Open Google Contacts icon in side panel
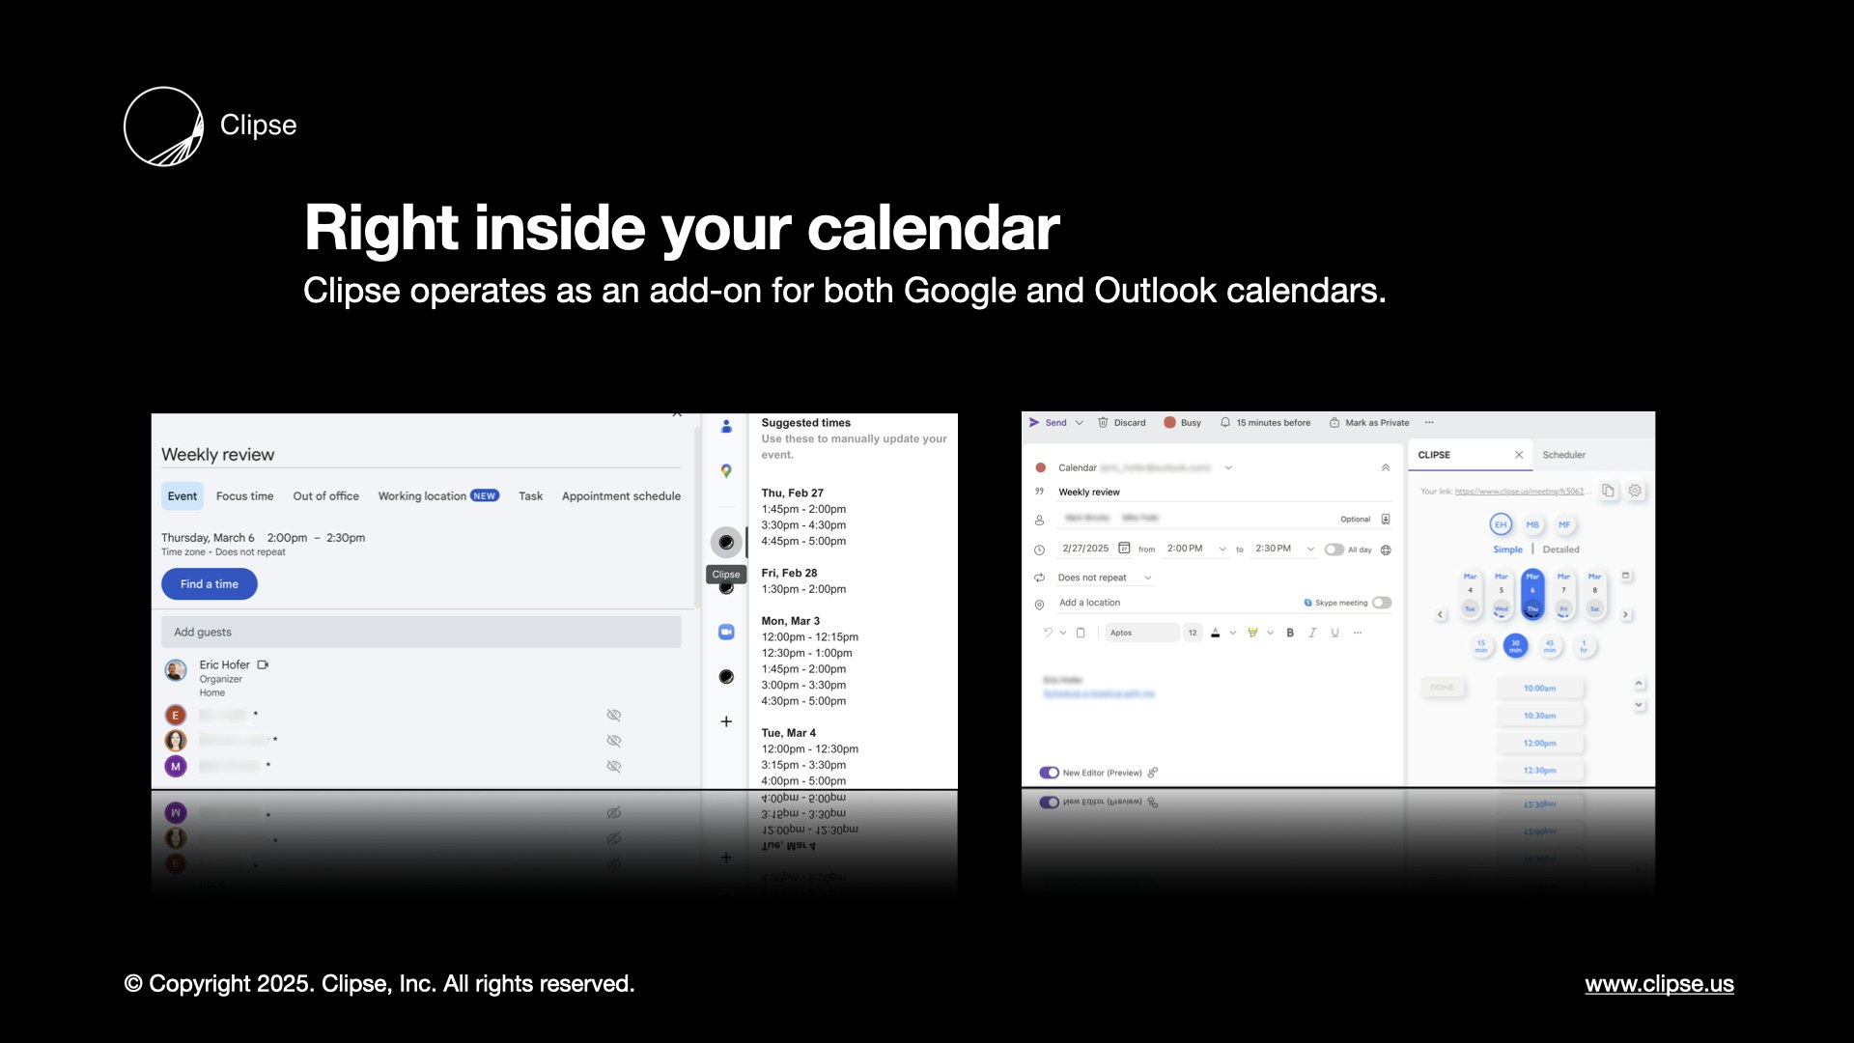This screenshot has height=1043, width=1854. [x=726, y=426]
